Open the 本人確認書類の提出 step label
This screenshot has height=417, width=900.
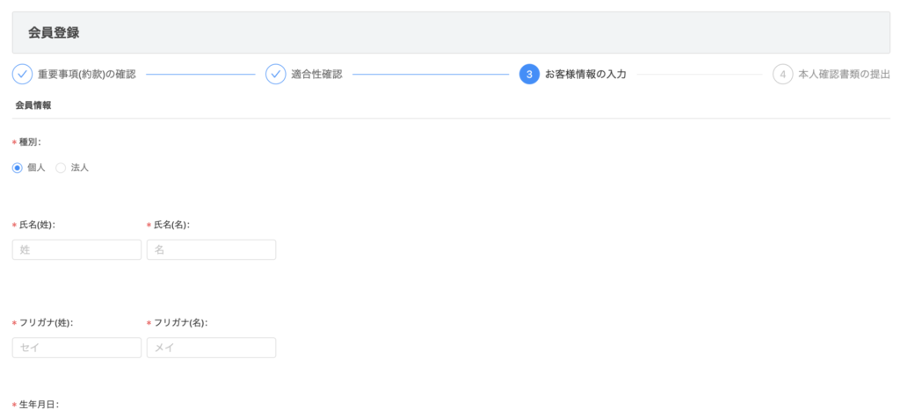coord(844,75)
